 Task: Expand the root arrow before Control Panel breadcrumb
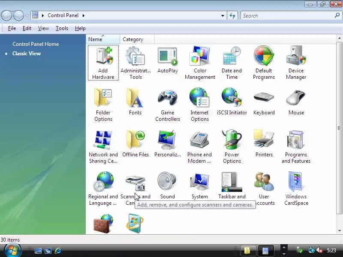(42, 15)
